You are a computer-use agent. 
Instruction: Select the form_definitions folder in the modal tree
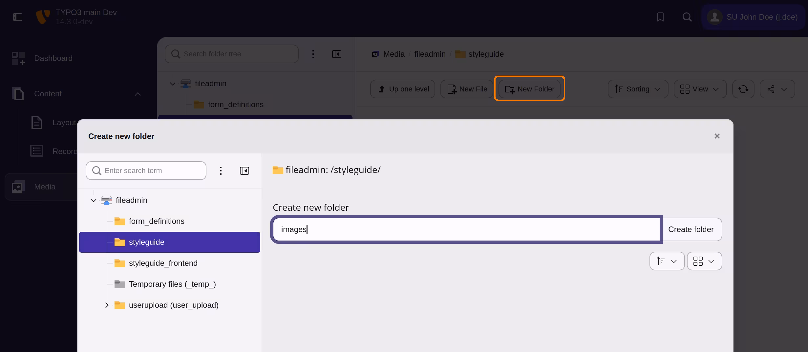pyautogui.click(x=156, y=221)
